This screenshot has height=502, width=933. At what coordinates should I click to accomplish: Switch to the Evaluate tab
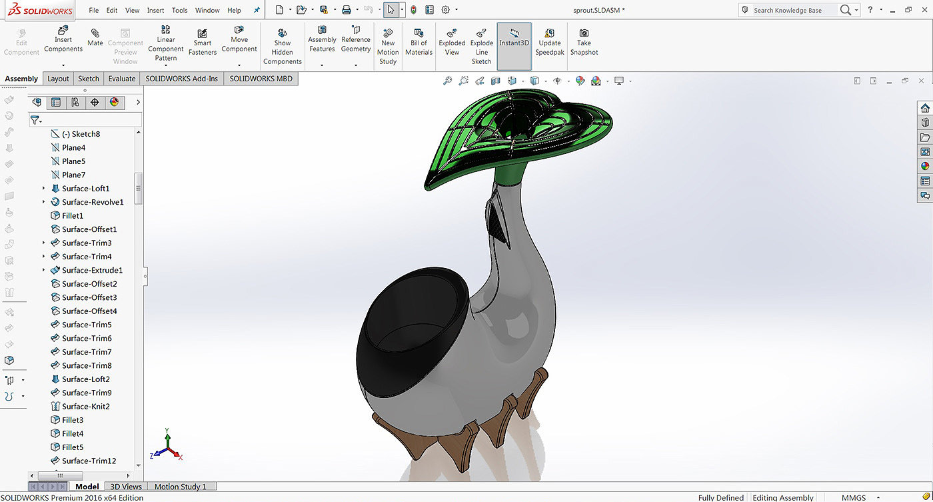pyautogui.click(x=122, y=79)
